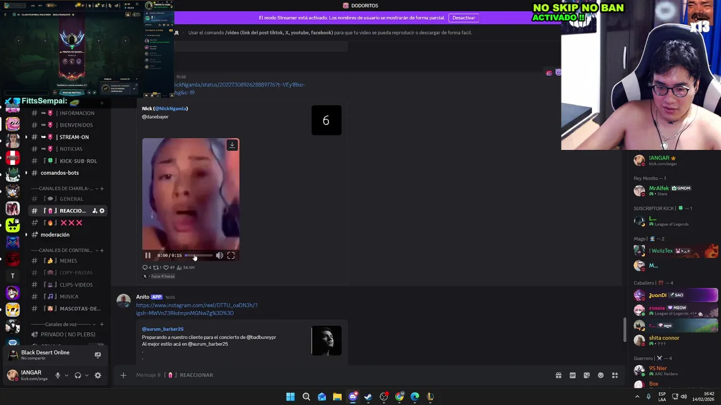The height and width of the screenshot is (405, 721).
Task: Open Microsoft Edge from taskbar
Action: (x=415, y=397)
